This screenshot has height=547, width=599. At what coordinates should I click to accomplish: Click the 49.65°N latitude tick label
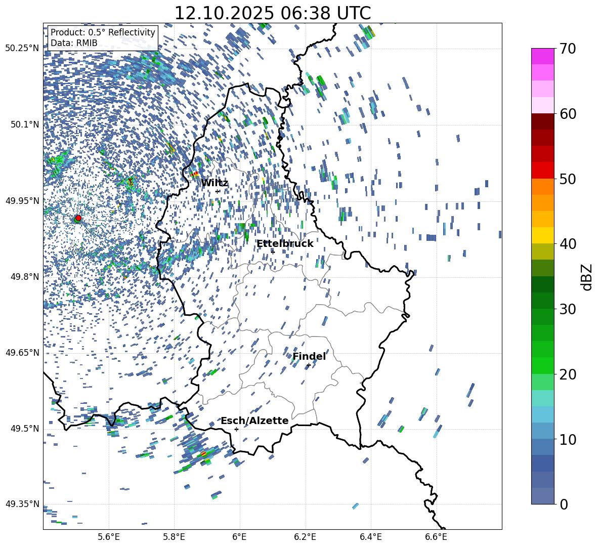(x=22, y=352)
